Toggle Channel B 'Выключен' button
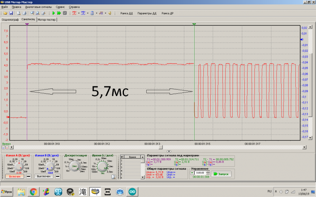 44,176
